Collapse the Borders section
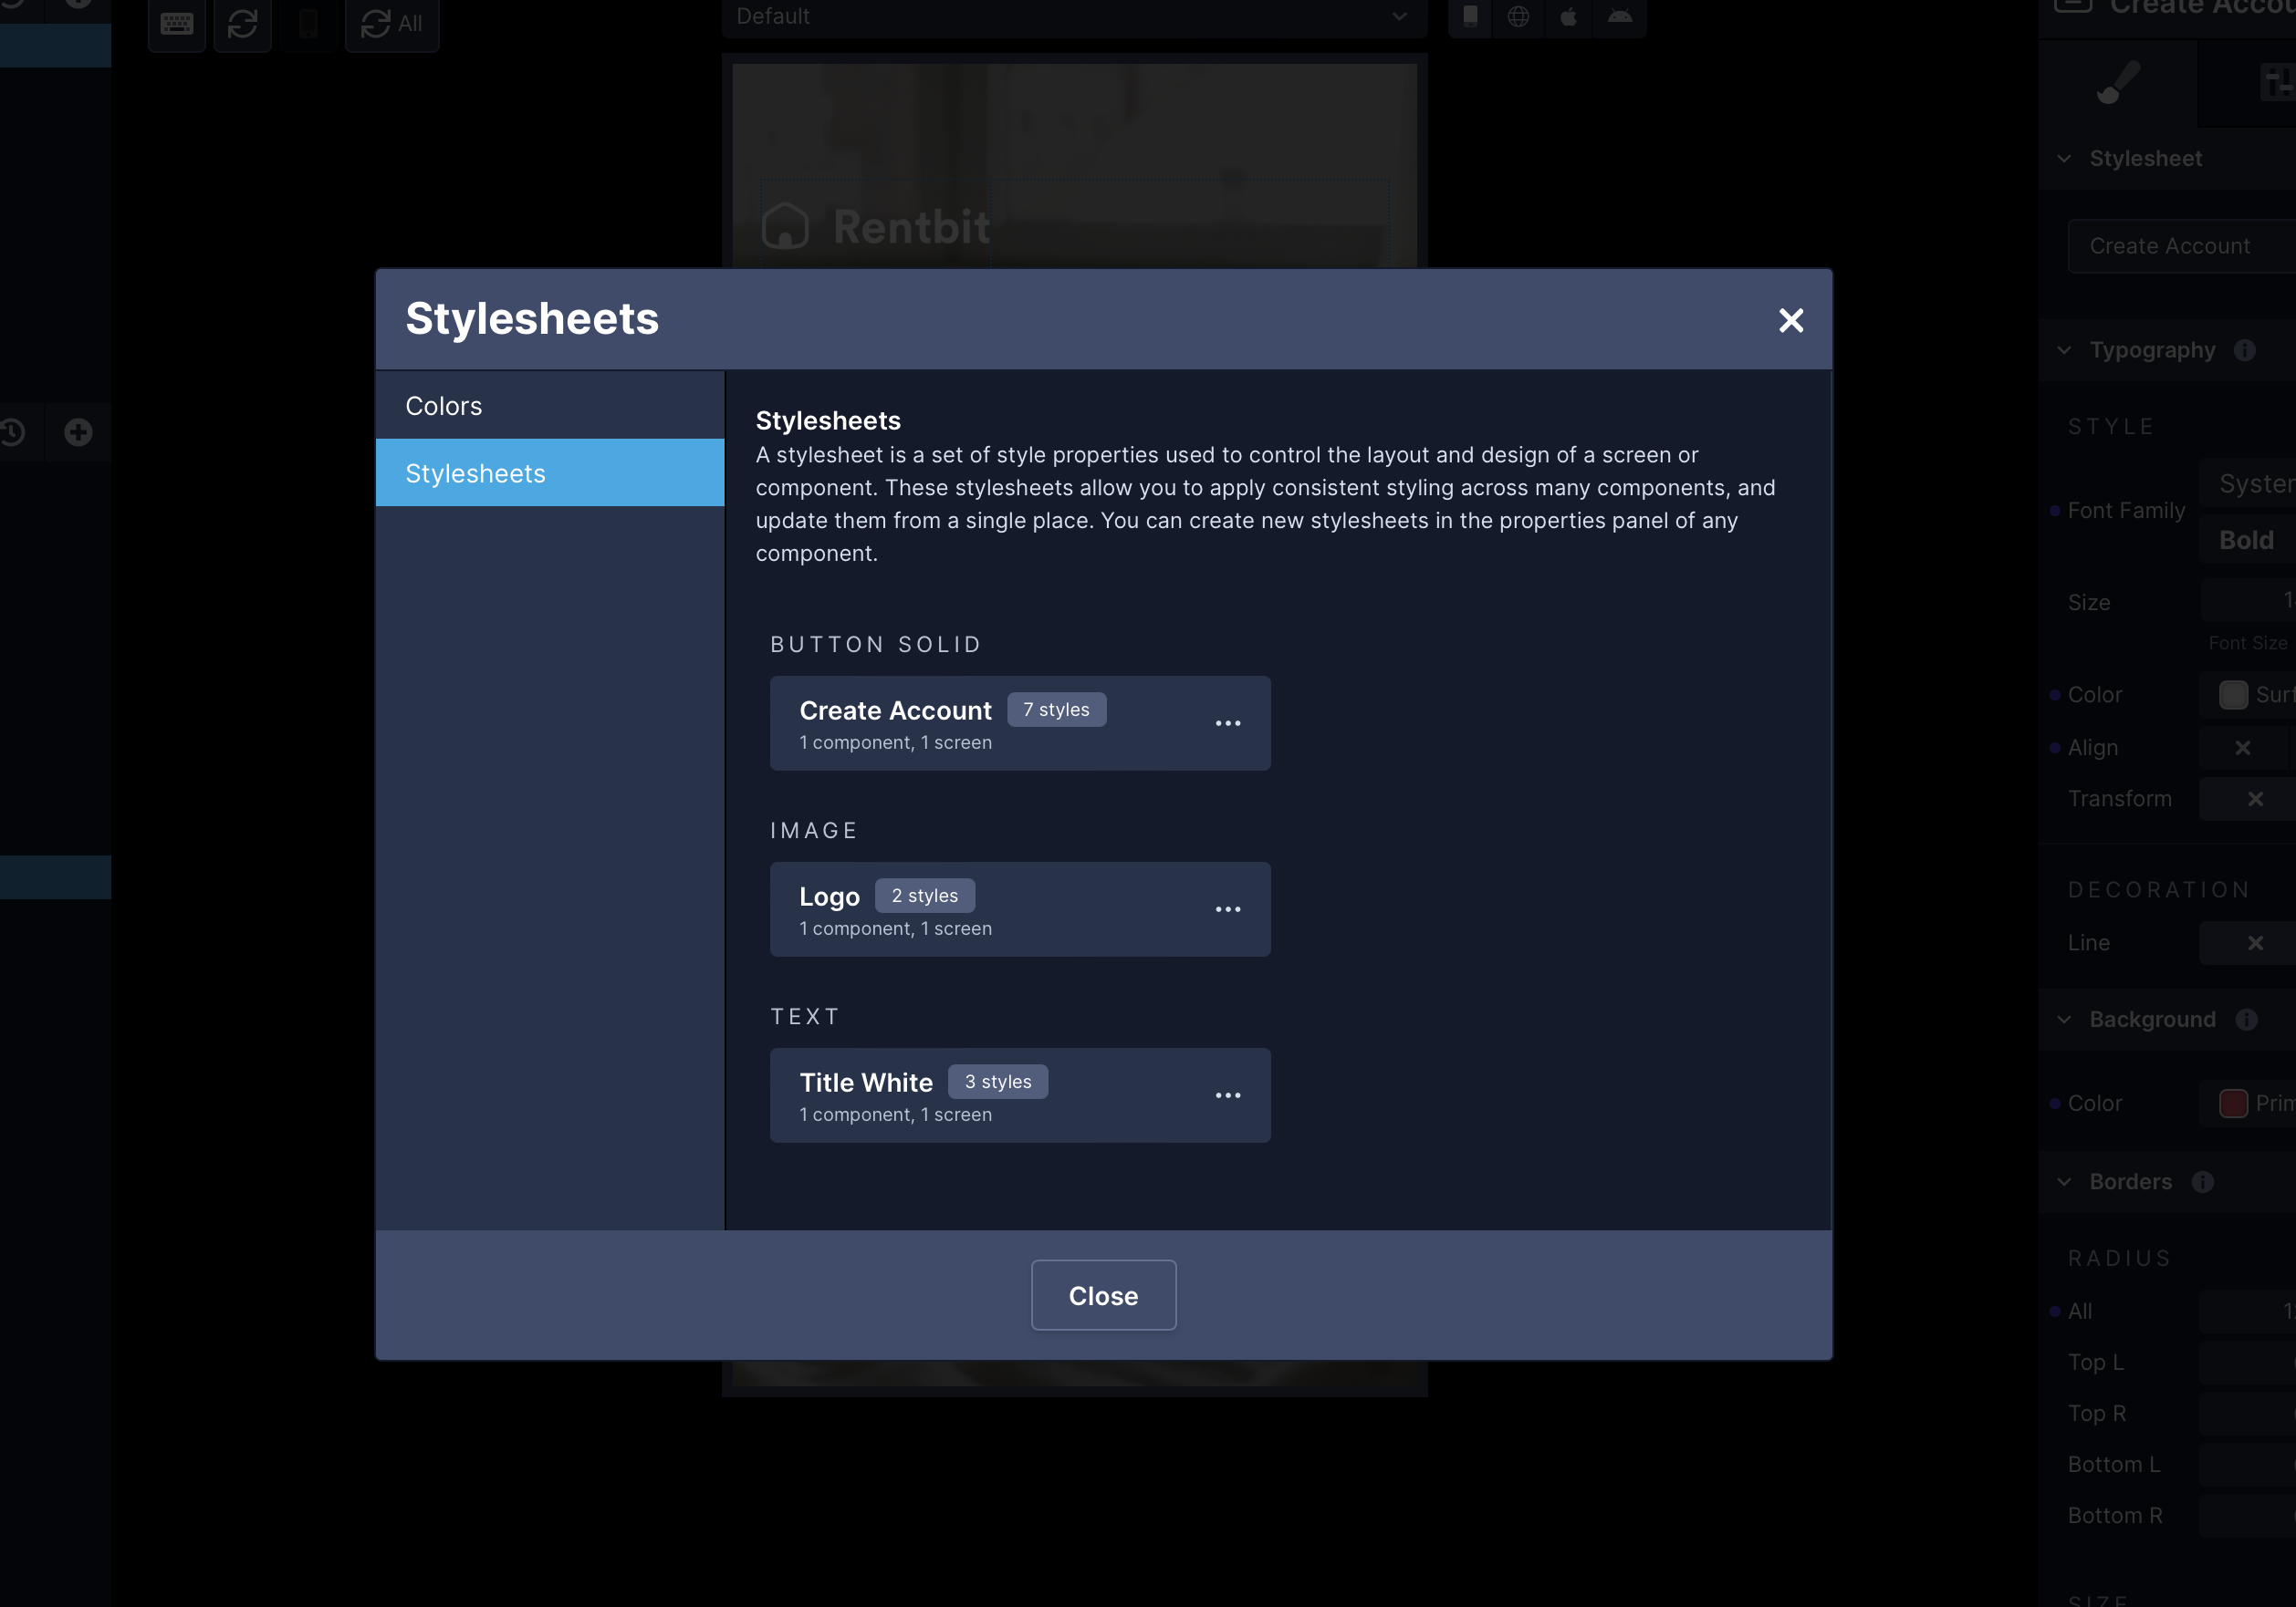This screenshot has height=1607, width=2296. click(2064, 1181)
